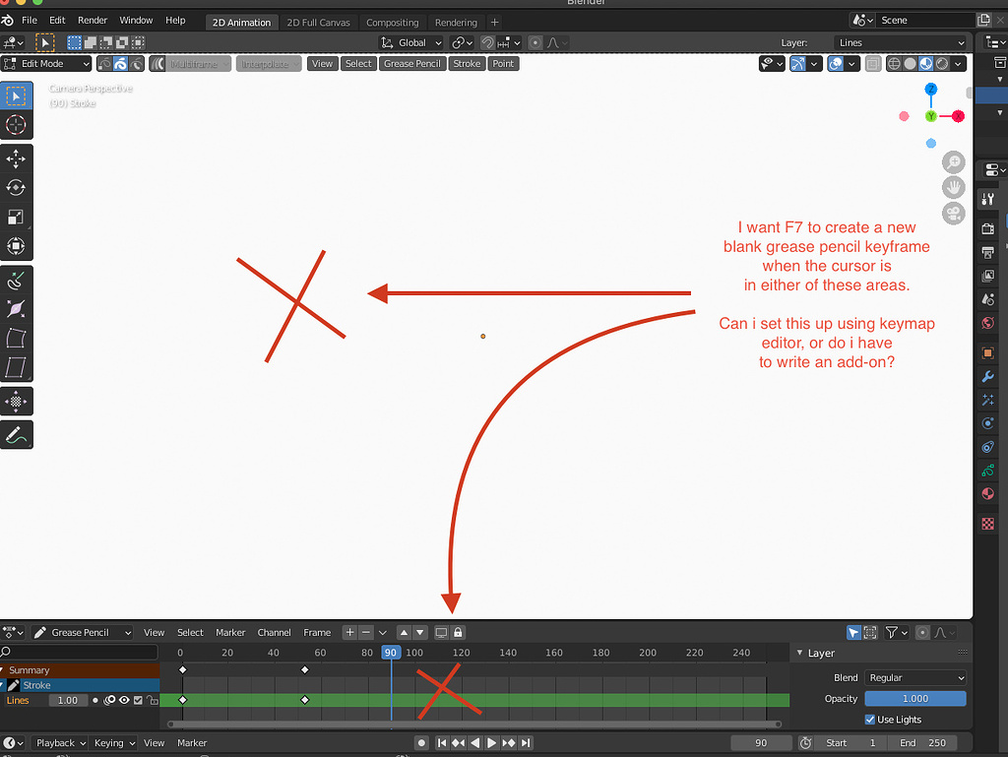This screenshot has height=757, width=1008.
Task: Open the Global orientation dropdown
Action: tap(411, 42)
